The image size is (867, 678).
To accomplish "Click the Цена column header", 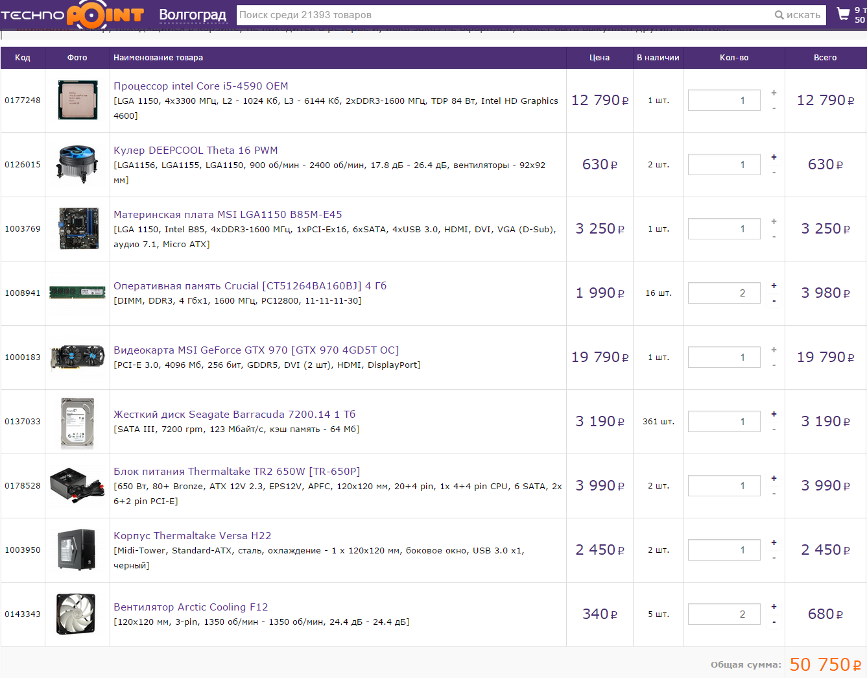I will pos(599,58).
